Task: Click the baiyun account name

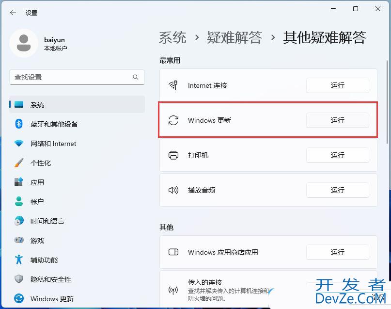Action: coord(54,40)
